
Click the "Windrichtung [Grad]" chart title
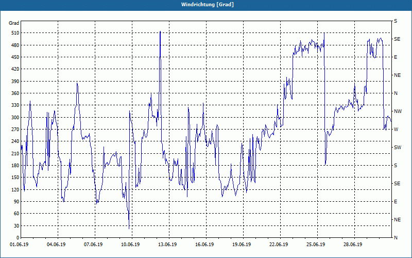[208, 5]
